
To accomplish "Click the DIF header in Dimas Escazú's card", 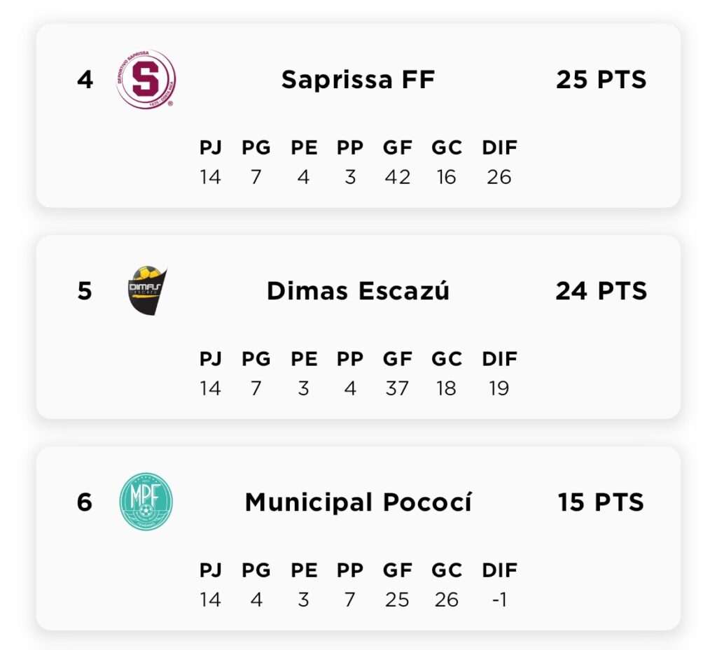I will [x=499, y=360].
